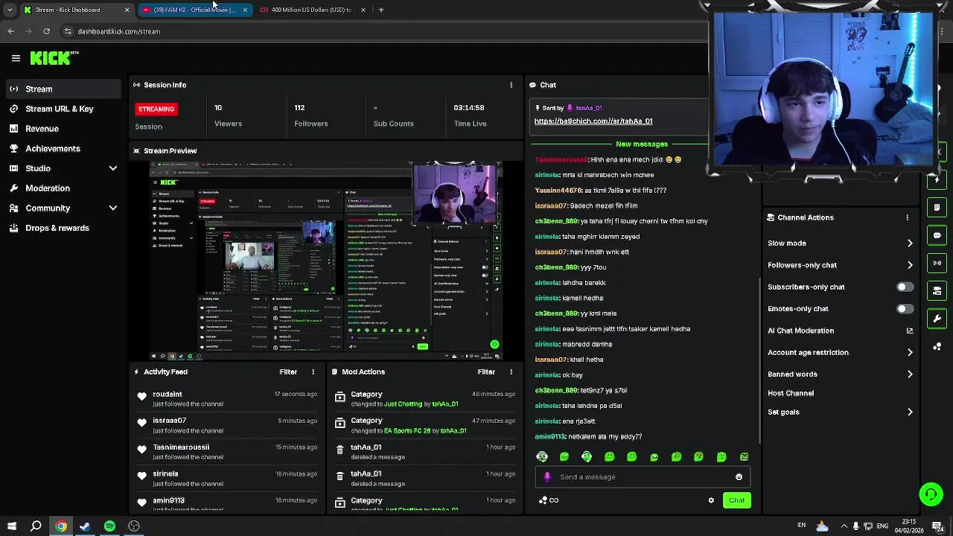Click the three-dots icon below wrench widget

click(937, 347)
